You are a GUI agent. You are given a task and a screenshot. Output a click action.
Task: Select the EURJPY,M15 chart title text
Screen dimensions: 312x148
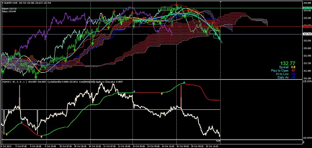(x=11, y=3)
